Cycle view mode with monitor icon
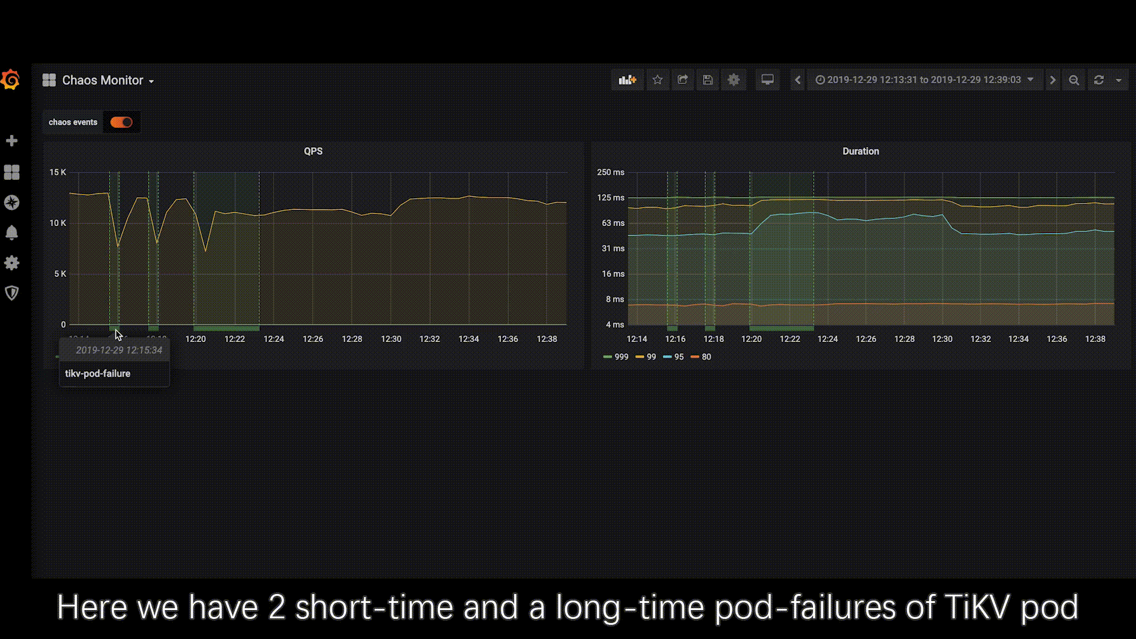This screenshot has width=1136, height=639. tap(767, 80)
